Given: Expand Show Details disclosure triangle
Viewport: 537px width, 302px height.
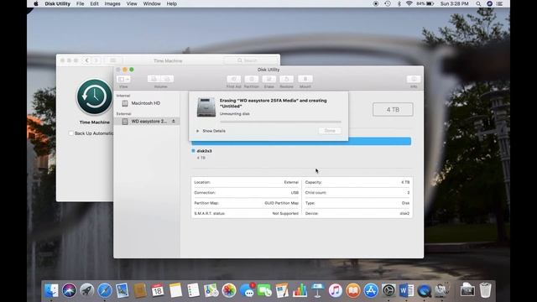Looking at the screenshot, I should (x=198, y=131).
